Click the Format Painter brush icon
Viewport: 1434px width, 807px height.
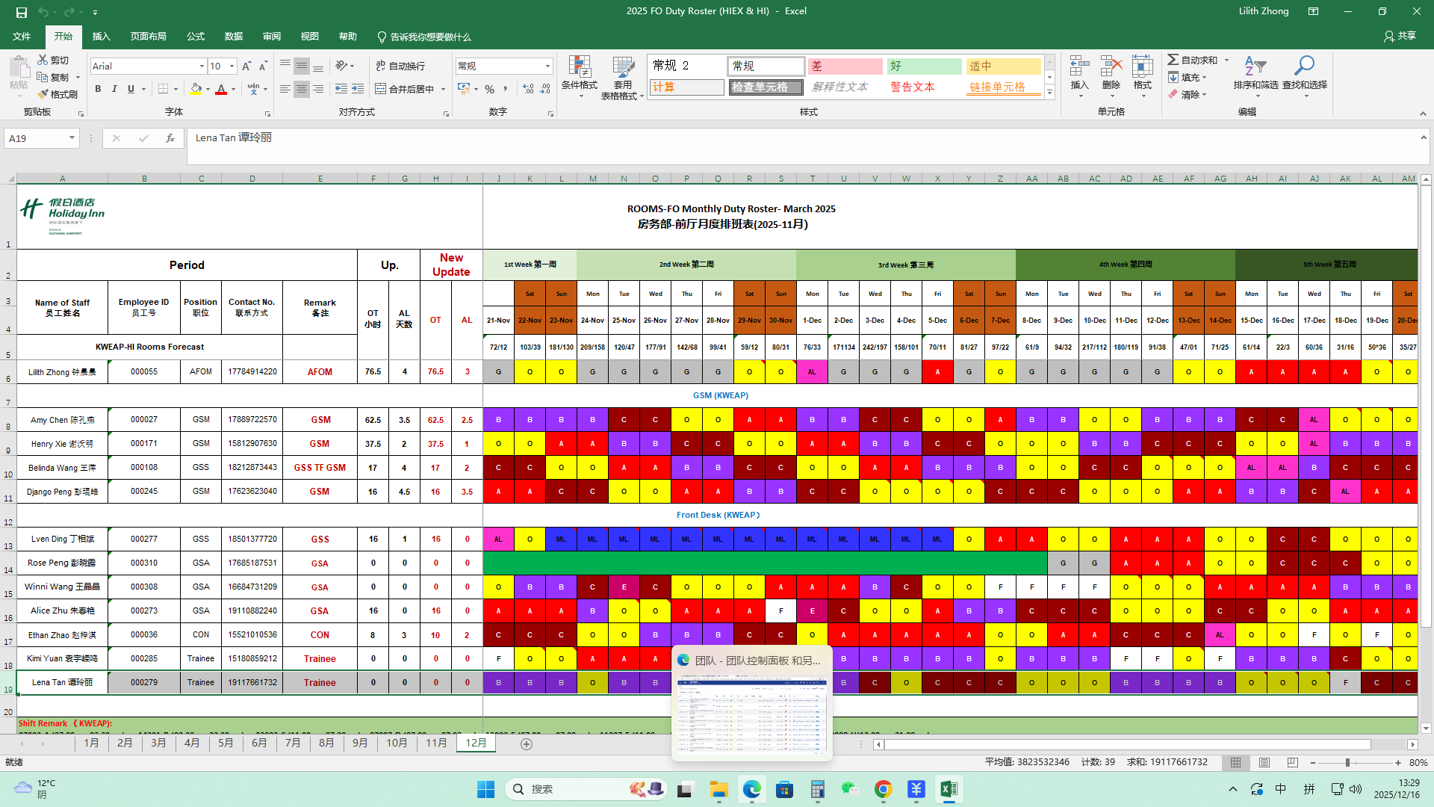(x=43, y=94)
